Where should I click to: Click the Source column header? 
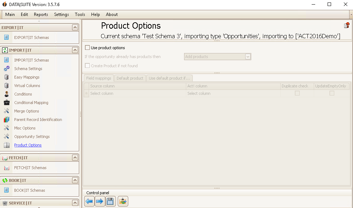point(137,86)
